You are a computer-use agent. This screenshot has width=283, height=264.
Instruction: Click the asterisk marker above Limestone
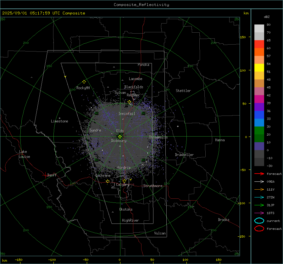coord(59,118)
